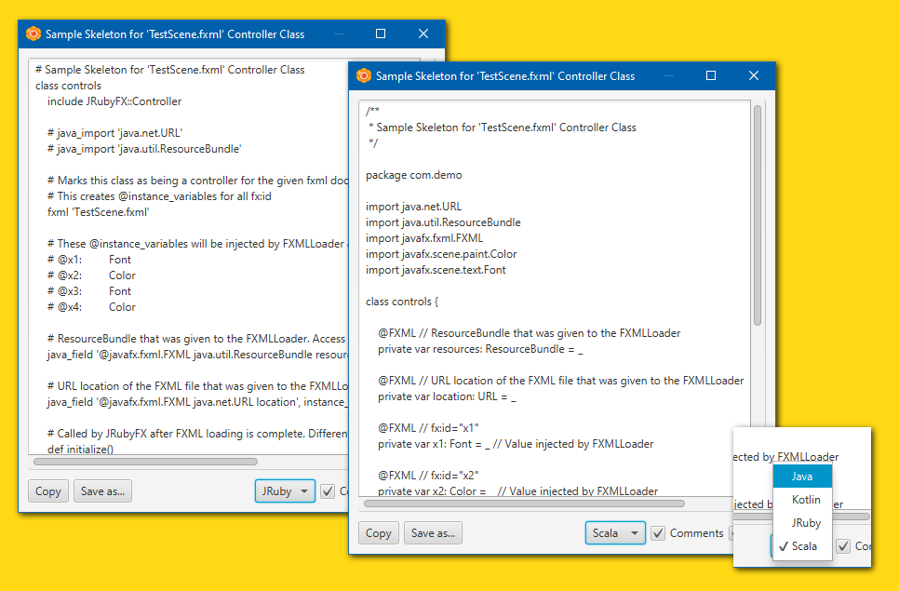Toggle the checkbox next to JRuby dropdown

pyautogui.click(x=328, y=491)
